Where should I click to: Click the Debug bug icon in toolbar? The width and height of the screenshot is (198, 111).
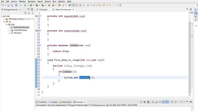(x=25, y=5)
